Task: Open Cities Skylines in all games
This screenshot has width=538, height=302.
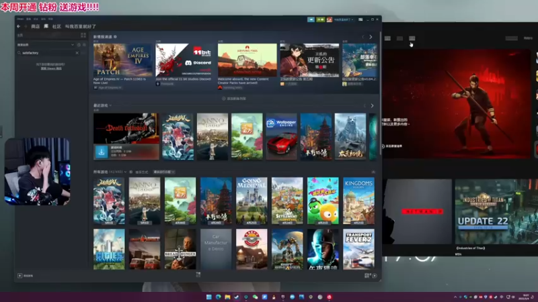Action: tap(109, 249)
